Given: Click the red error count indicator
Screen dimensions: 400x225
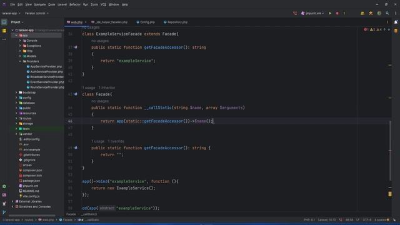Looking at the screenshot, I should tap(366, 29).
